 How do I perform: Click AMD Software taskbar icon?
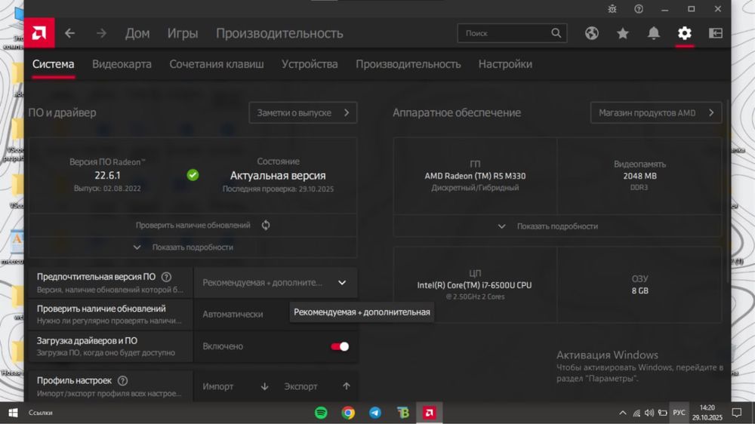point(429,413)
